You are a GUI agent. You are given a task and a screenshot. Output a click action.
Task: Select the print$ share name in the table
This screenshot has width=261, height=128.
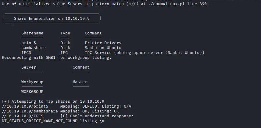click(x=28, y=43)
